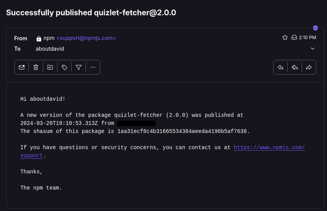Forward this email
Image resolution: width=327 pixels, height=211 pixels.
pyautogui.click(x=309, y=67)
